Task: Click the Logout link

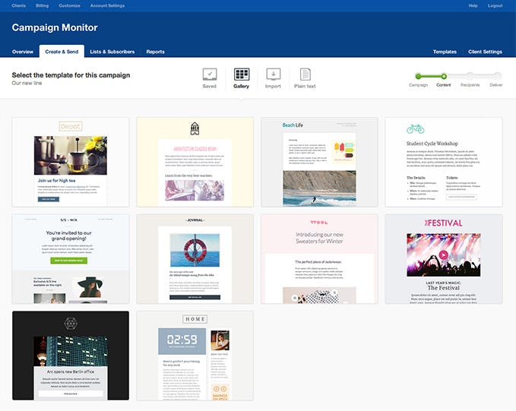Action: pos(495,5)
